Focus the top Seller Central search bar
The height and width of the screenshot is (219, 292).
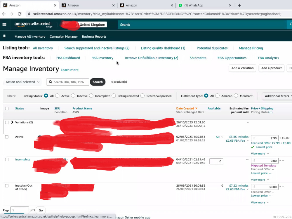[x=202, y=25]
